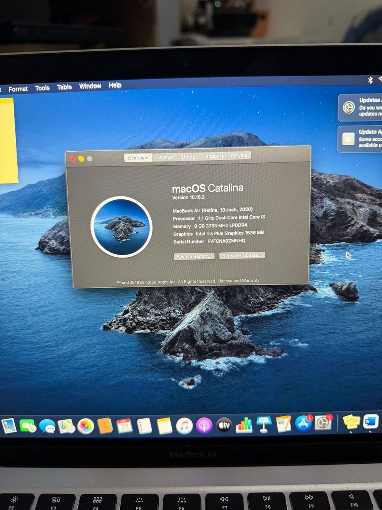Switch to the Service tab
Screen dimensions: 382x510
pos(239,156)
